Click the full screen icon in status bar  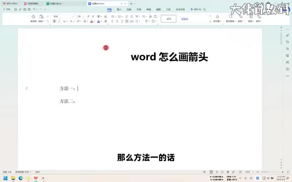click(x=288, y=172)
